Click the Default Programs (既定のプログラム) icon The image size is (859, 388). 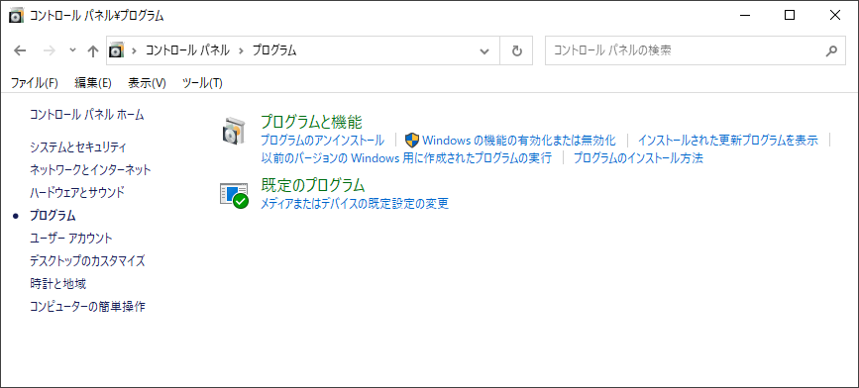tap(235, 195)
